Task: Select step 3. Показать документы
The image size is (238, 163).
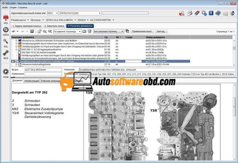Action: click(x=80, y=26)
